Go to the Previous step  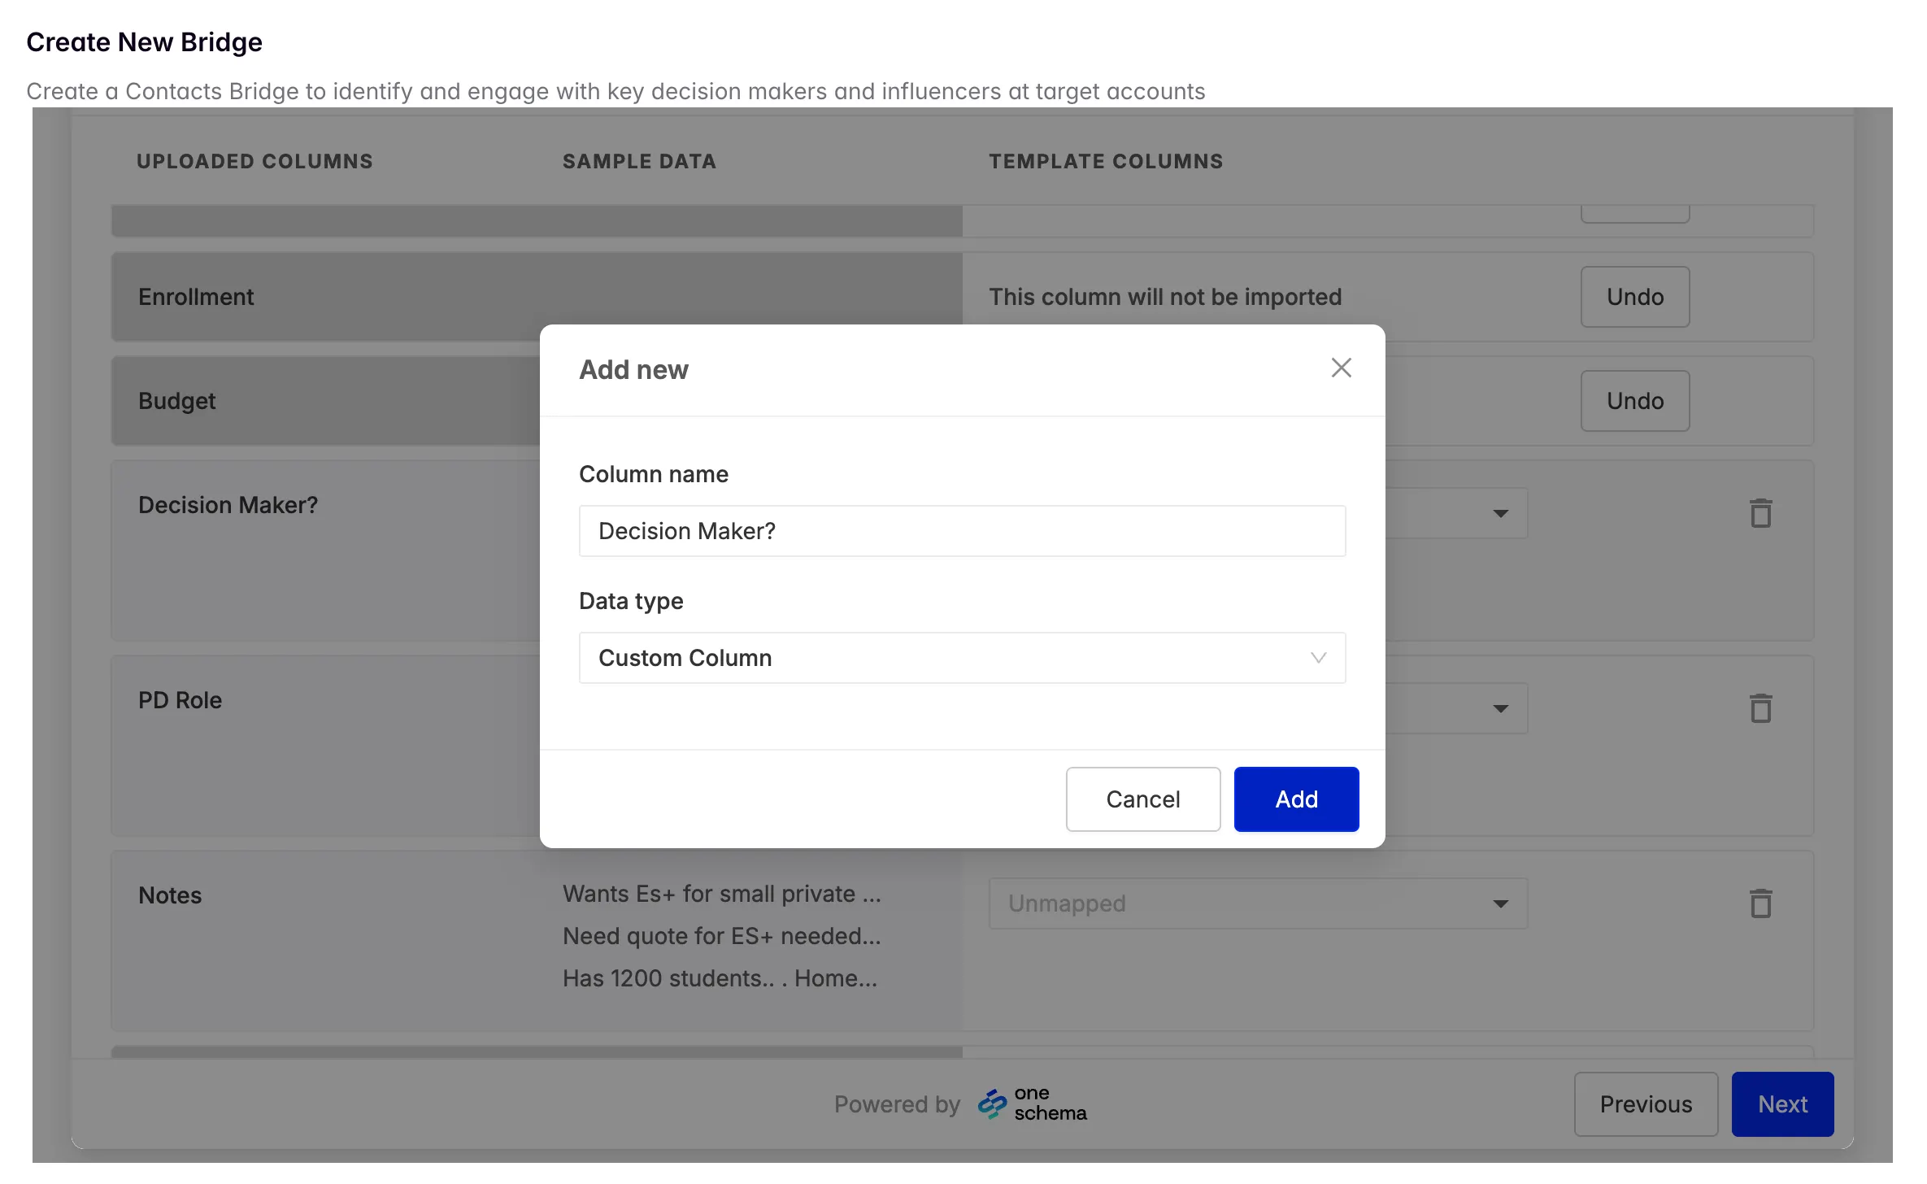1645,1104
